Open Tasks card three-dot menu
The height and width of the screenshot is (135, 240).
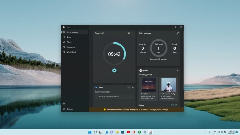pyautogui.click(x=133, y=87)
